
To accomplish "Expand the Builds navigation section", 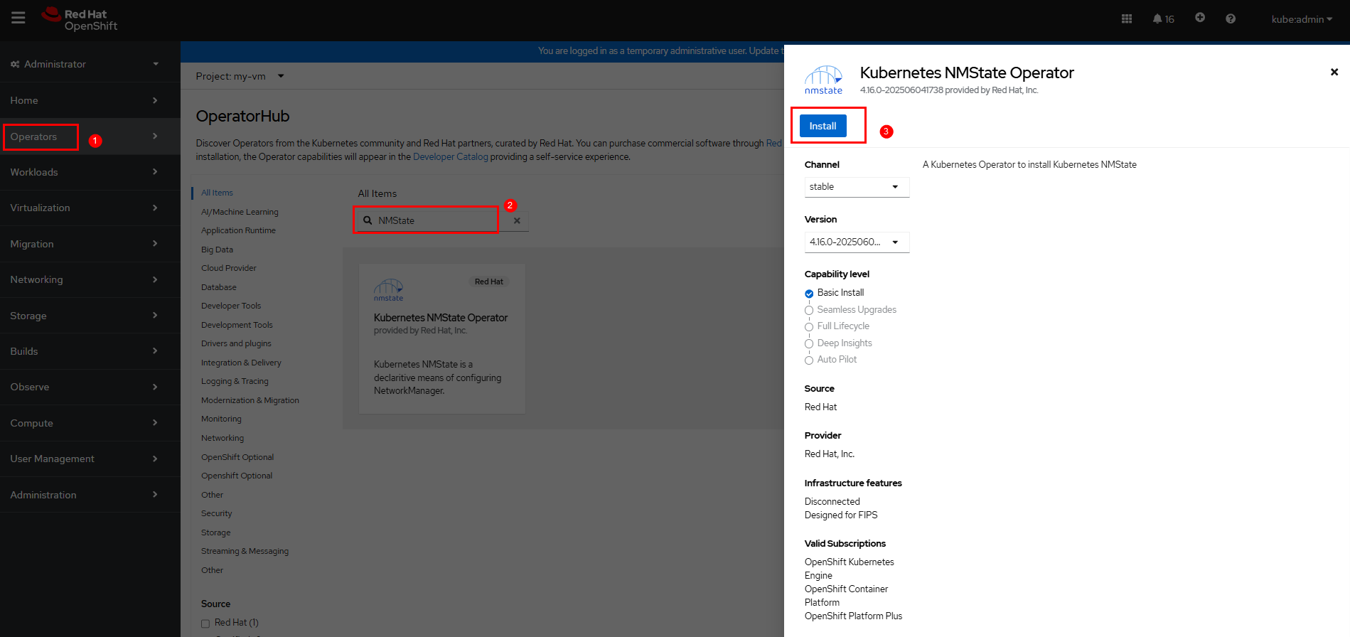I will [90, 351].
